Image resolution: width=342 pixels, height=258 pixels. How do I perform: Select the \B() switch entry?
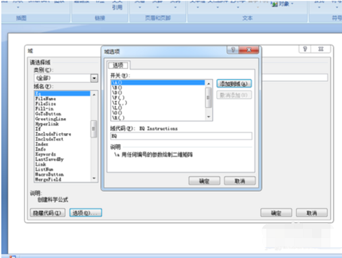click(158, 87)
